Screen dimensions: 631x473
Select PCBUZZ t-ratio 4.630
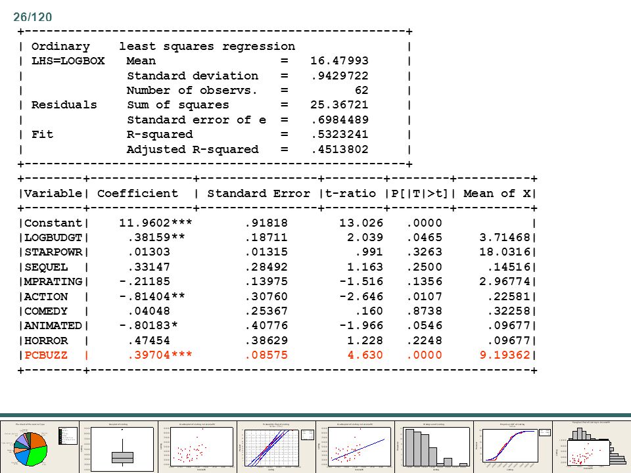tap(365, 355)
